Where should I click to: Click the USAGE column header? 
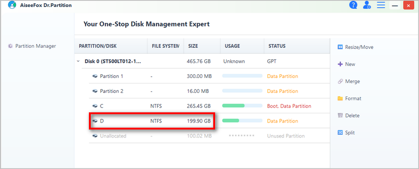(242, 46)
